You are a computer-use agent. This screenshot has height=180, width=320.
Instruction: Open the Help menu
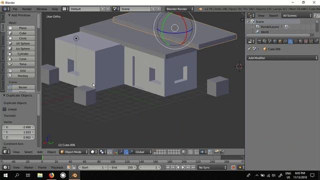pos(54,9)
